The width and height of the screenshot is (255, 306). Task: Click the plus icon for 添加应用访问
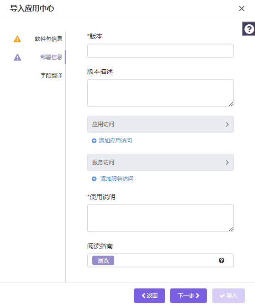point(94,141)
